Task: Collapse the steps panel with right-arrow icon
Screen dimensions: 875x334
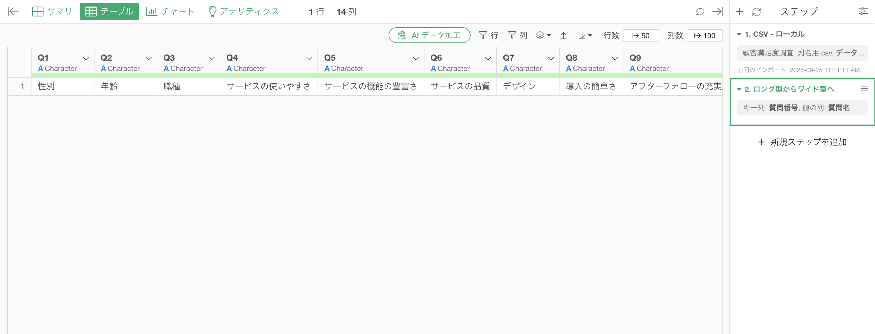Action: pos(717,12)
